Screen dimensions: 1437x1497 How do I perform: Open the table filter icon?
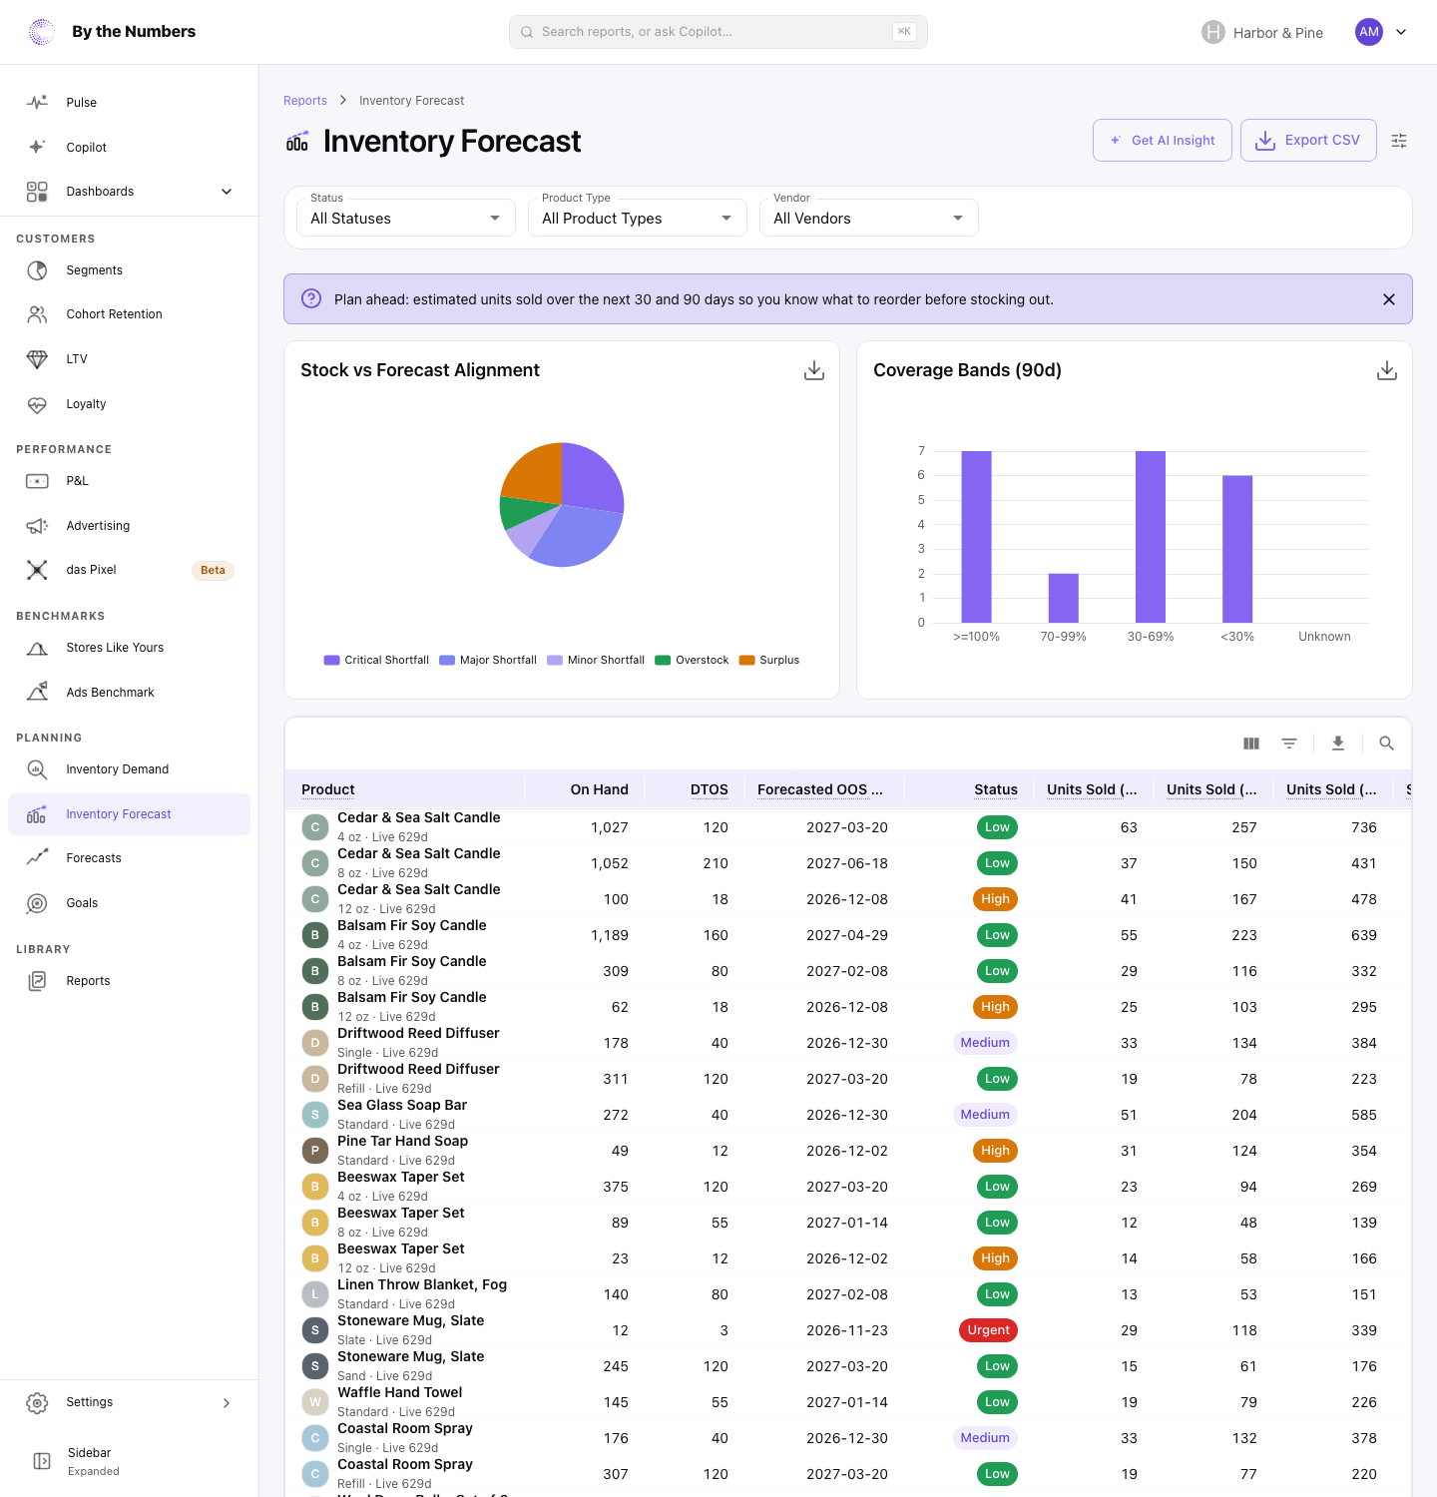[1289, 744]
